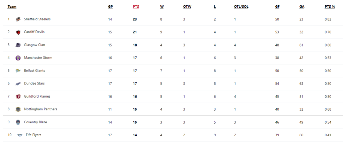Sort standings by GP header
Viewport: 343px width, 143px height.
111,7
